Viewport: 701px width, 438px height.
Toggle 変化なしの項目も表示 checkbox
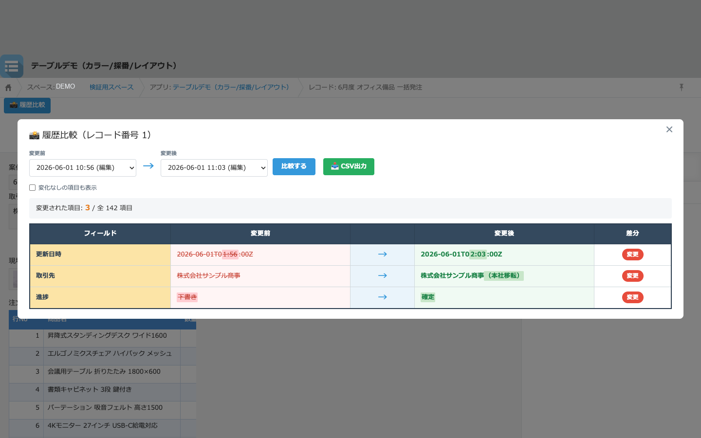click(33, 188)
